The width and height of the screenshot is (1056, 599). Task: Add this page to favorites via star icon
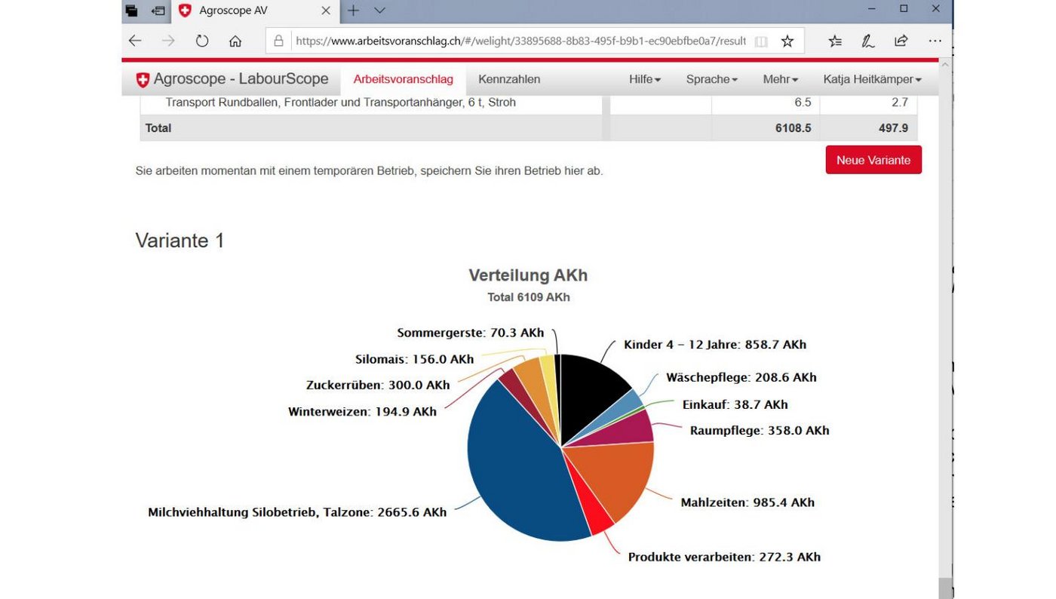787,41
